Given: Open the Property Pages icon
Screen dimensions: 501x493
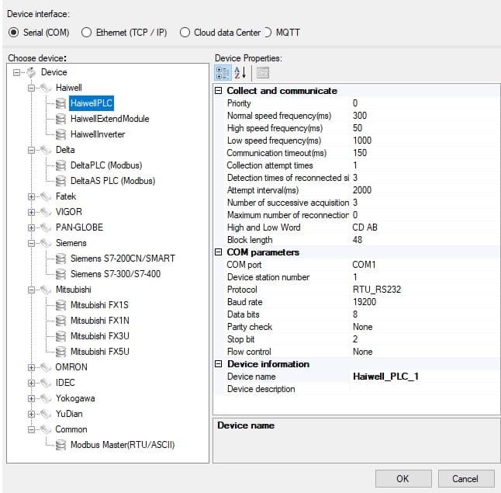Looking at the screenshot, I should (x=263, y=73).
